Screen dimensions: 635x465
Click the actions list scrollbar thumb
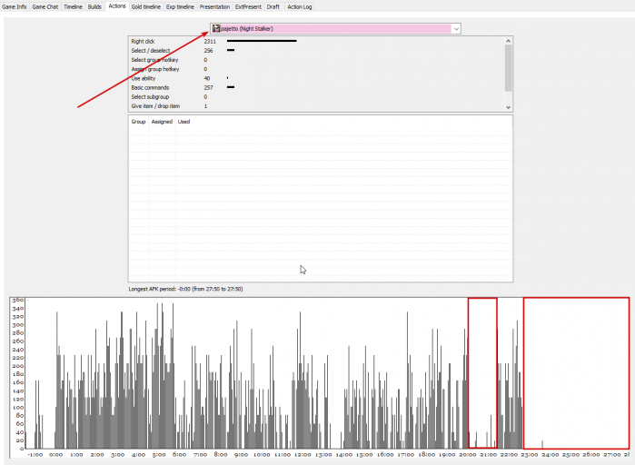click(508, 68)
